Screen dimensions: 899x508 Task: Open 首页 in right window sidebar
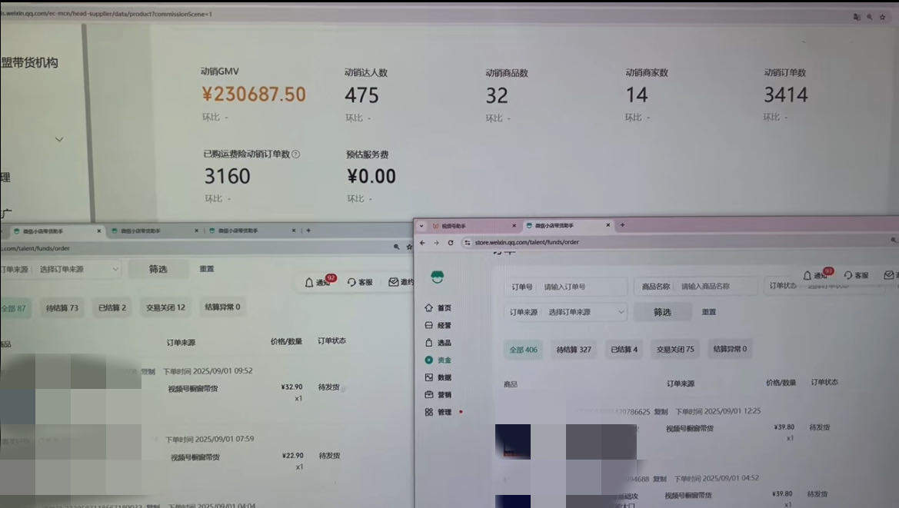438,307
